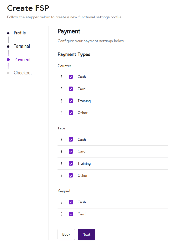Viewport: 182px width, 250px height.
Task: Click drag handle beside Keypad Cash
Action: coord(62,202)
